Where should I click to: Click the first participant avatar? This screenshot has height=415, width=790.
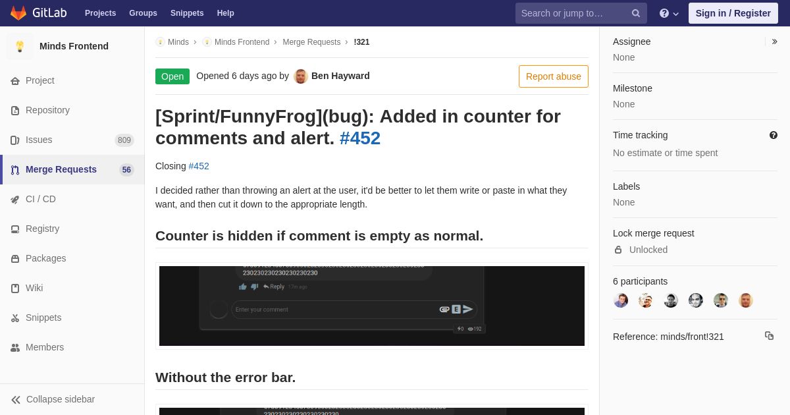[x=621, y=300]
